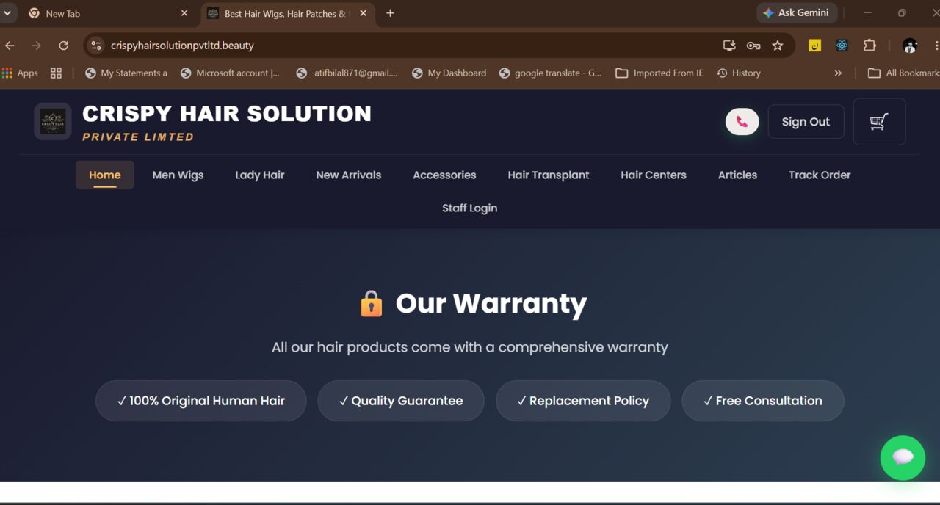Click the Crispy Hair logo image

[53, 121]
